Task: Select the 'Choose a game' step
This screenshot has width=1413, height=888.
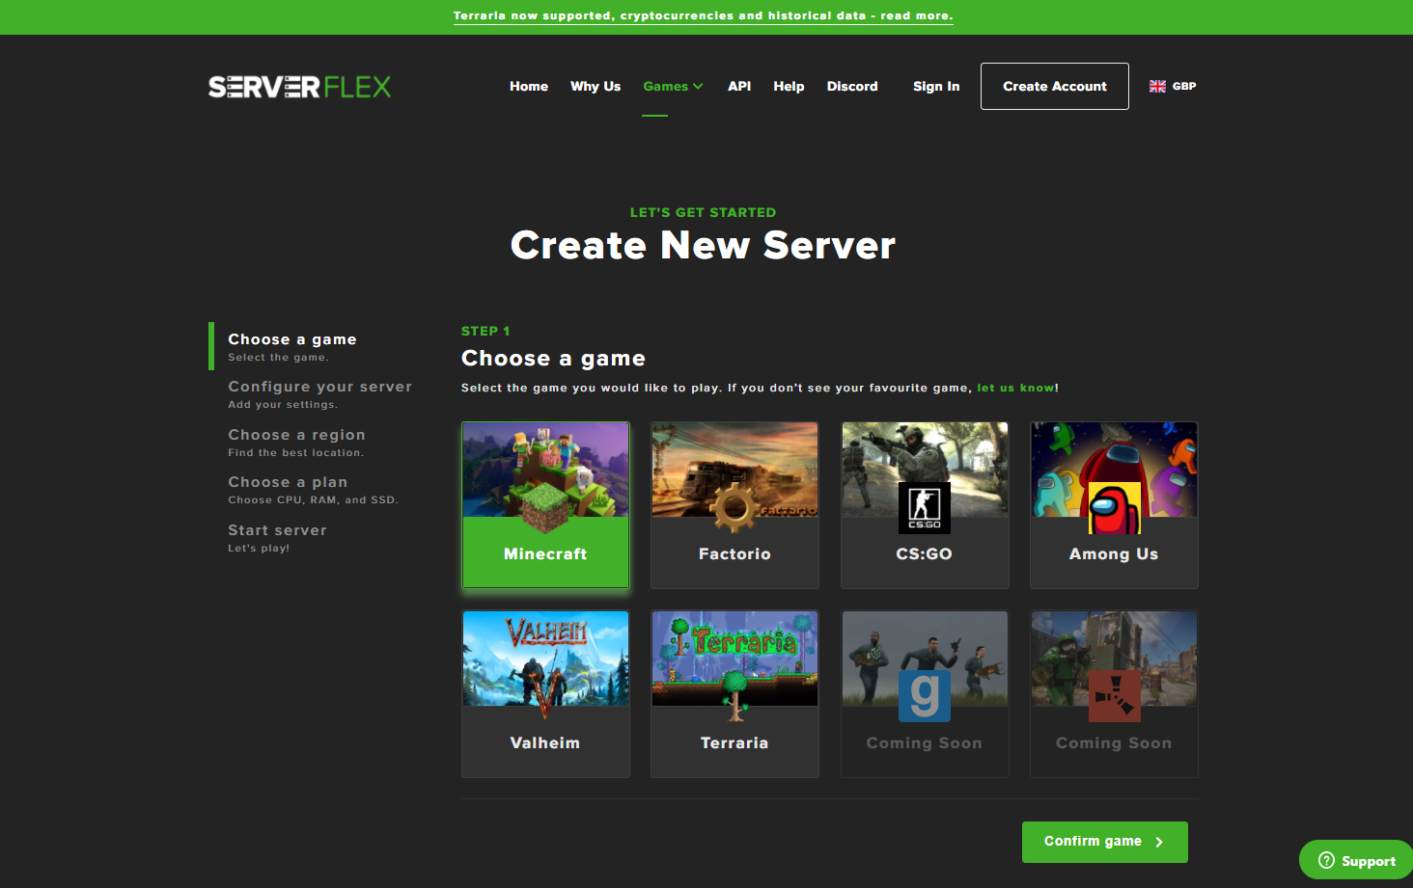Action: (x=292, y=347)
